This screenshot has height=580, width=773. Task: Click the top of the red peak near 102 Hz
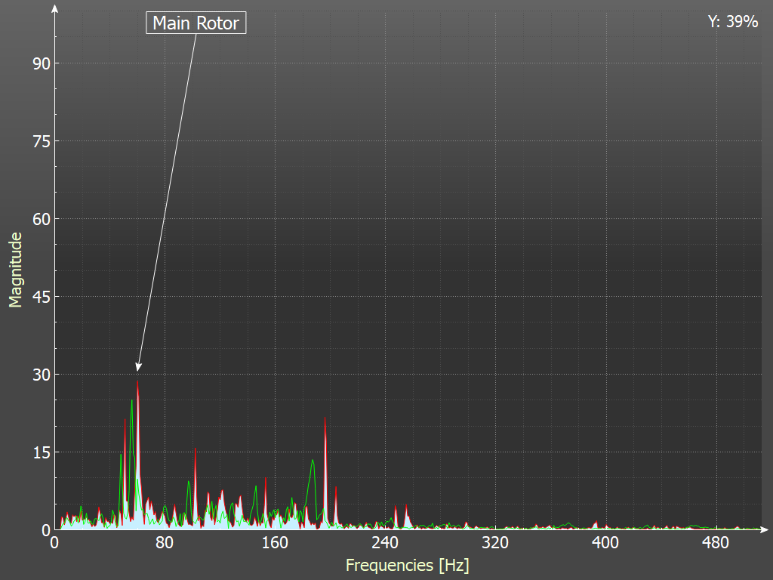(195, 449)
